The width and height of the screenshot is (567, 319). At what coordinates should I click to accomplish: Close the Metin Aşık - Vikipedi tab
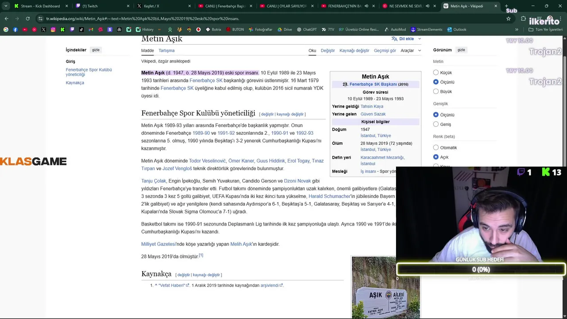coord(495,6)
